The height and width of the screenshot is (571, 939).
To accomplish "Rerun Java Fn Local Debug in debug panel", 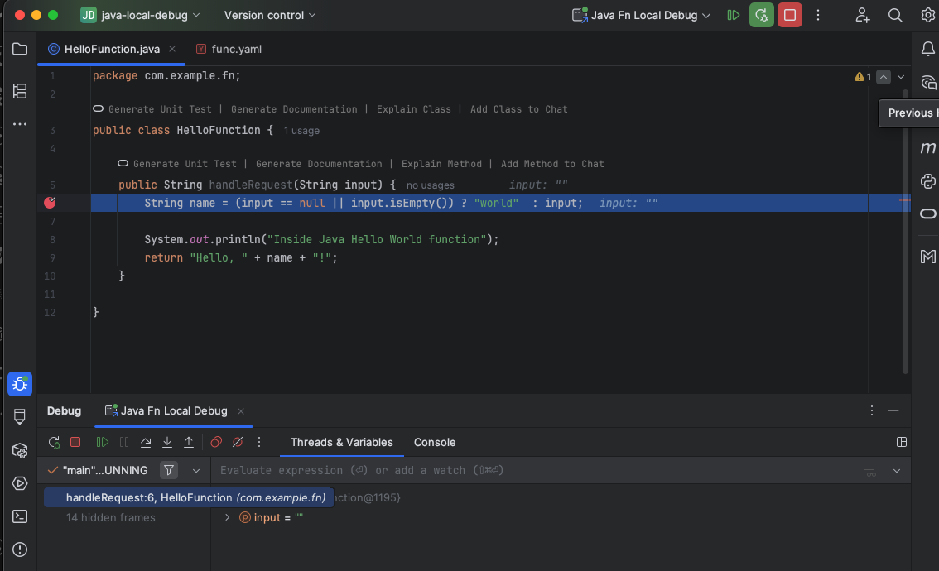I will pos(54,442).
